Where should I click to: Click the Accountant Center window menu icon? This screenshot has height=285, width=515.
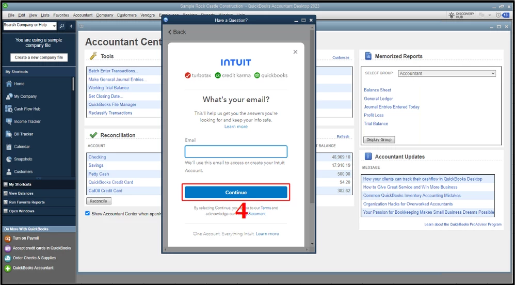click(82, 26)
